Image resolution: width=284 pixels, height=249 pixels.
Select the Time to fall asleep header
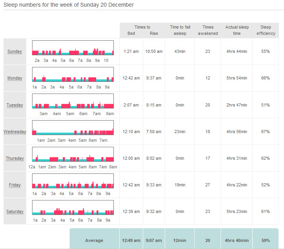point(180,30)
